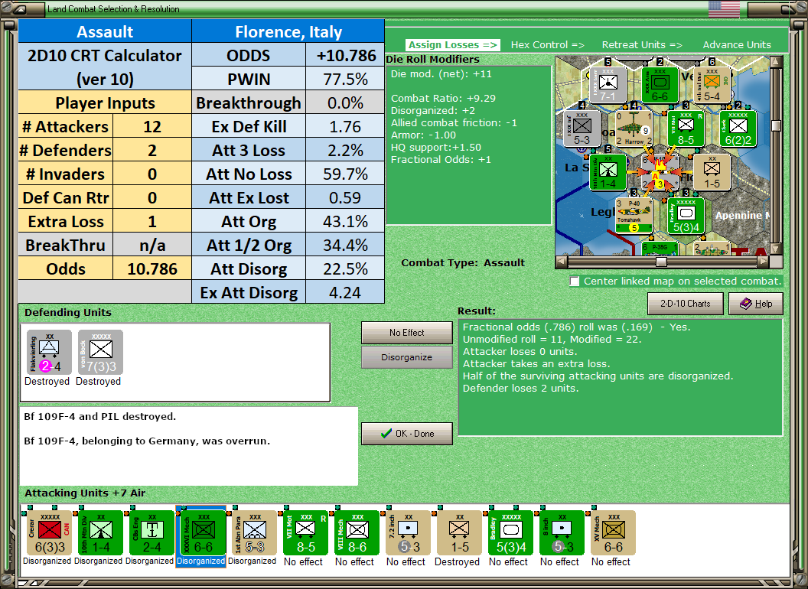808x589 pixels.
Task: Click the 'Die mod. (net): +11' line
Action: tap(441, 73)
